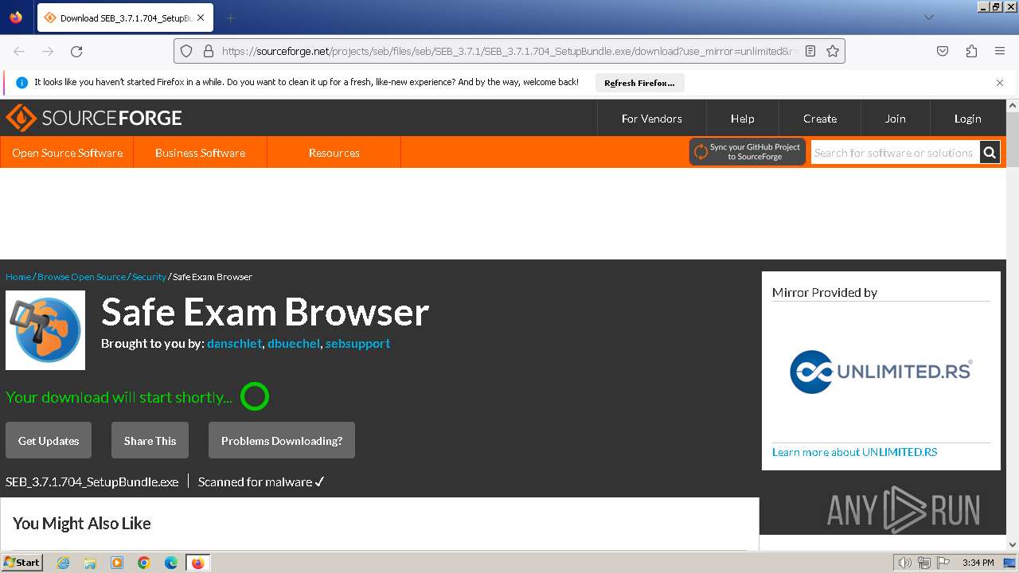This screenshot has width=1019, height=573.
Task: Open the Browse Open Source breadcrumb
Action: coord(81,277)
